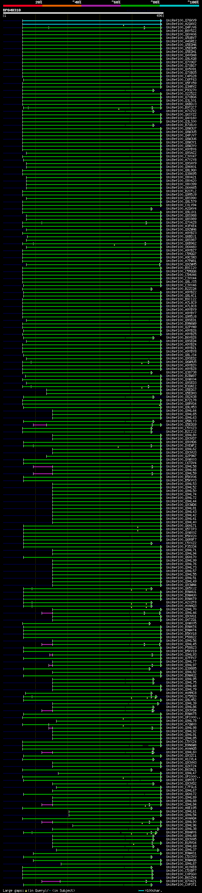
Task: Select the query name BP040310
Action: 12,10
